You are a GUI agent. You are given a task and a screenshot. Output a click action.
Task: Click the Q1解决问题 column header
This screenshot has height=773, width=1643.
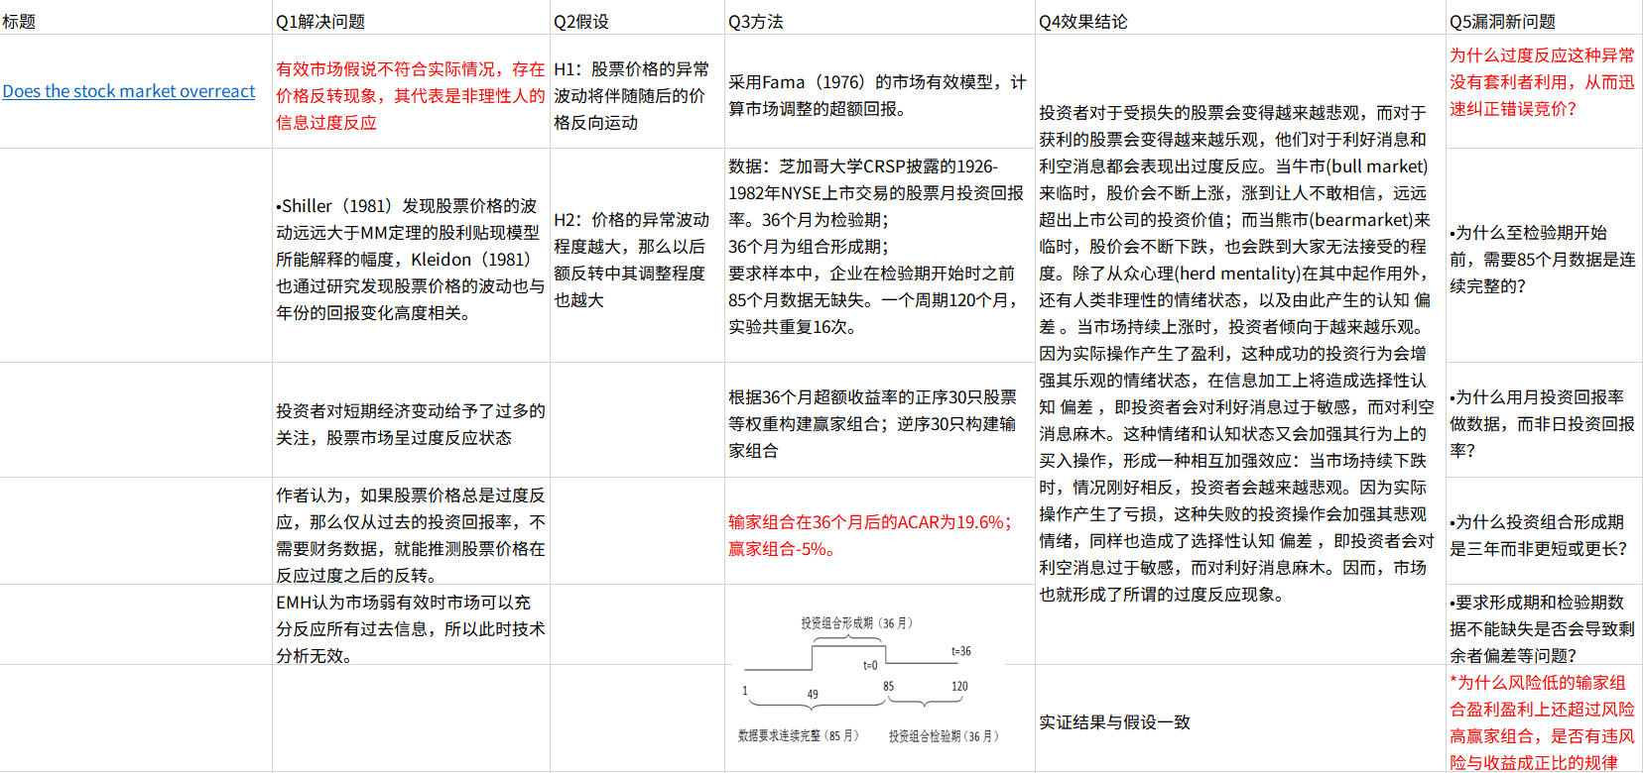pos(319,22)
